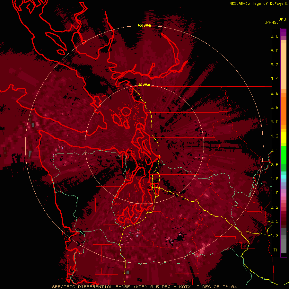
Task: Click the TH threshold label
Action: coord(276,250)
